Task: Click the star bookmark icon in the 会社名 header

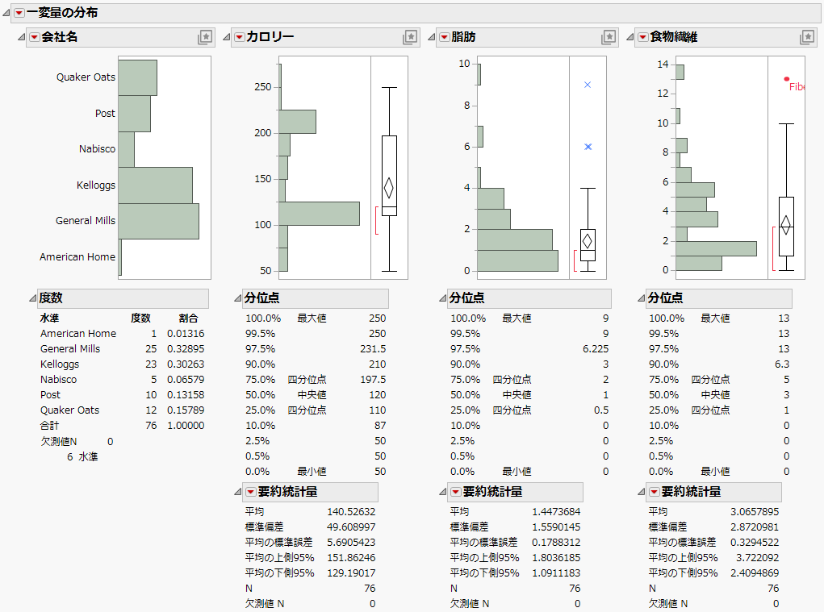Action: [205, 36]
